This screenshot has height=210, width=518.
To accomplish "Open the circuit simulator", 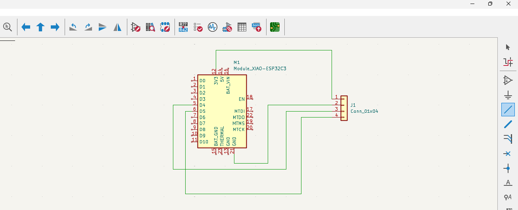I will (213, 27).
